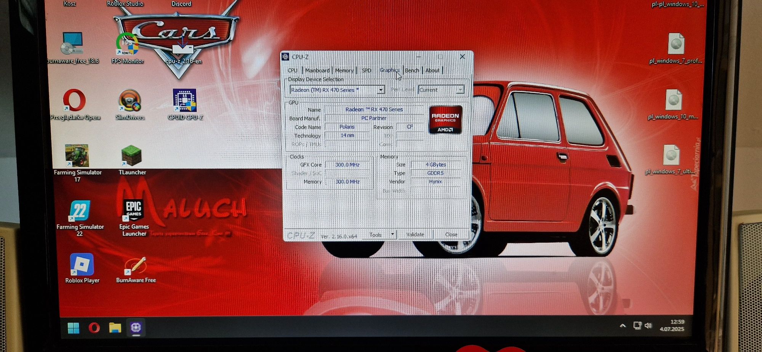
Task: Click the Hynix vendor value
Action: click(435, 182)
